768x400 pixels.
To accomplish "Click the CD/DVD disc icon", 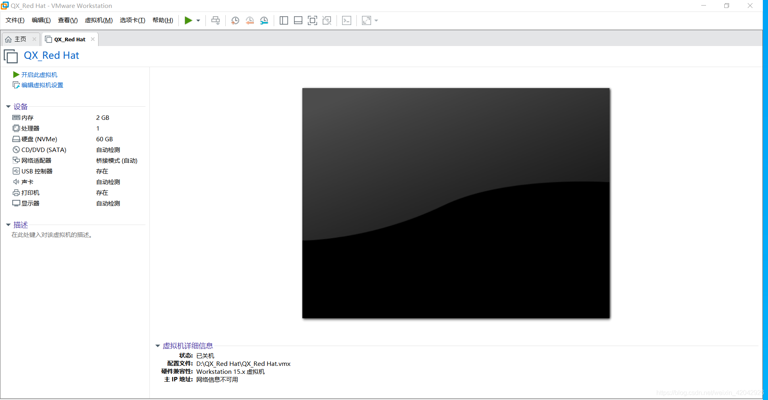I will pyautogui.click(x=16, y=150).
